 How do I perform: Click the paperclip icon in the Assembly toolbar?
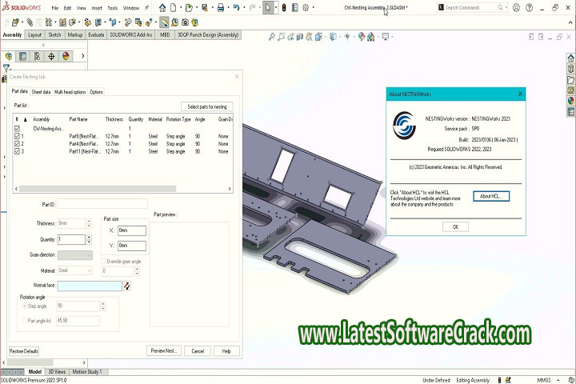click(x=30, y=22)
